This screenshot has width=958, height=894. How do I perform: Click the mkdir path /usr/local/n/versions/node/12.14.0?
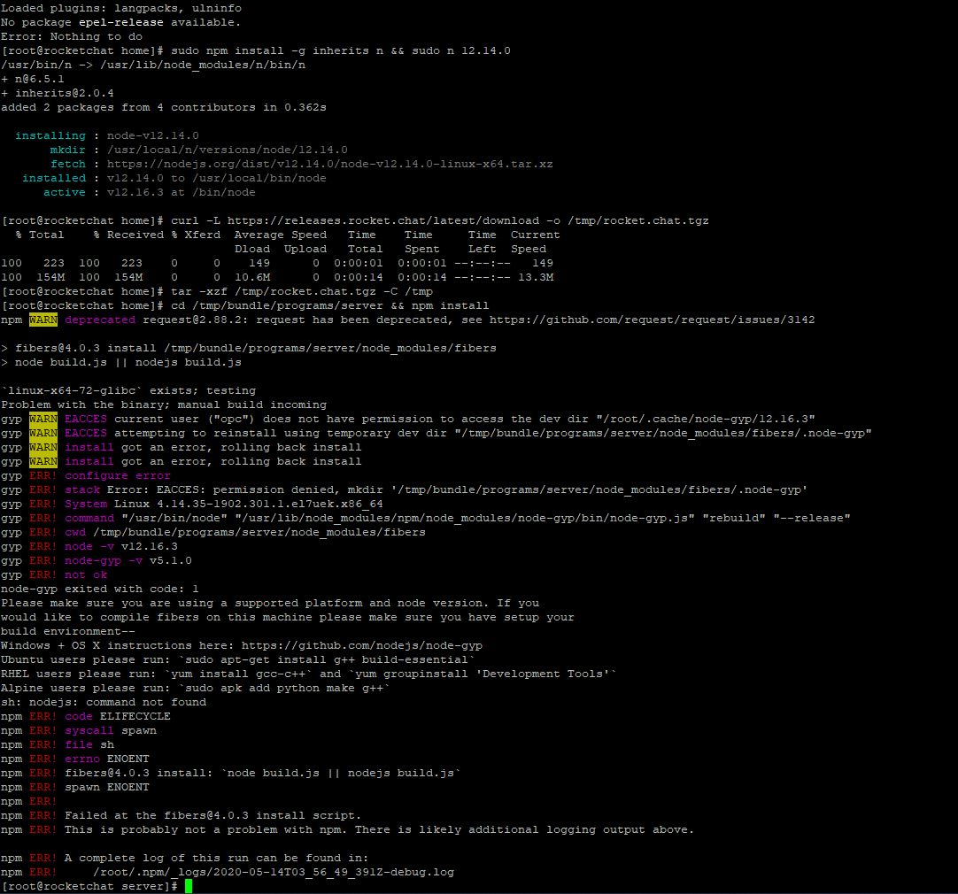(x=228, y=150)
